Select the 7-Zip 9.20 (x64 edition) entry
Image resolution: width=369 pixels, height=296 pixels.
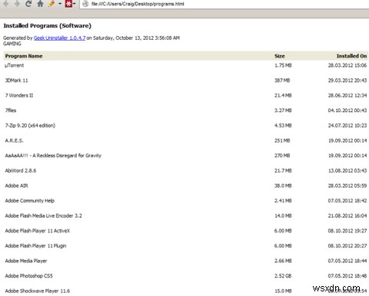[x=30, y=126]
